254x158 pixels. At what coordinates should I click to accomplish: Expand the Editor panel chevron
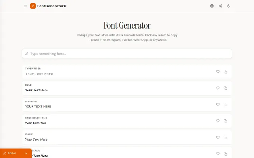tap(26, 153)
